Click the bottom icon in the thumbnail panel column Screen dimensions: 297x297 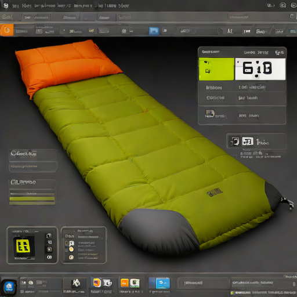coord(49,257)
